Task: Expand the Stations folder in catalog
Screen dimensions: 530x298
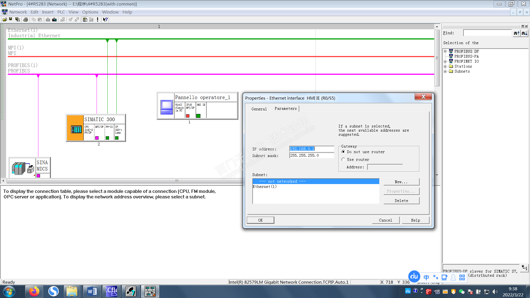Action: [445, 66]
